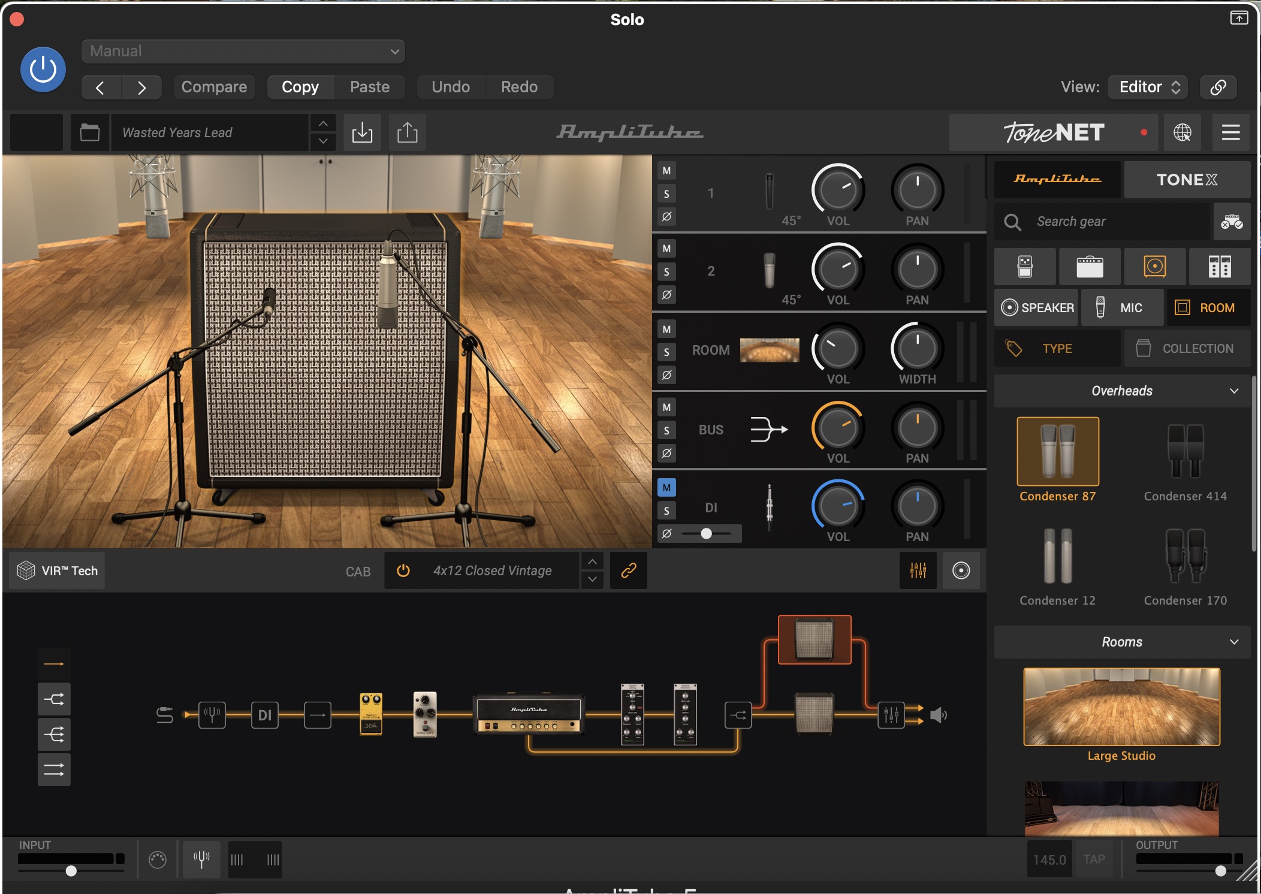Viewport: 1261px width, 894px height.
Task: Select the amp head in signal chain
Action: click(x=529, y=715)
